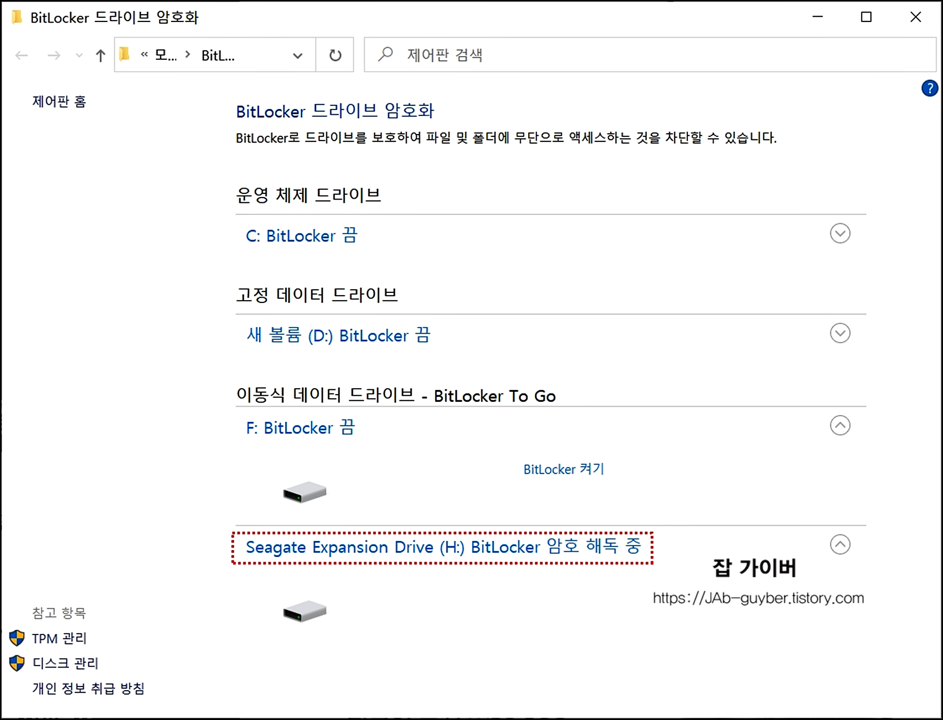Go forward with the right arrow
Viewport: 943px width, 720px height.
[x=53, y=55]
